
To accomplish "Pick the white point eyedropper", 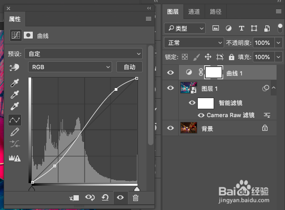I will (15, 106).
